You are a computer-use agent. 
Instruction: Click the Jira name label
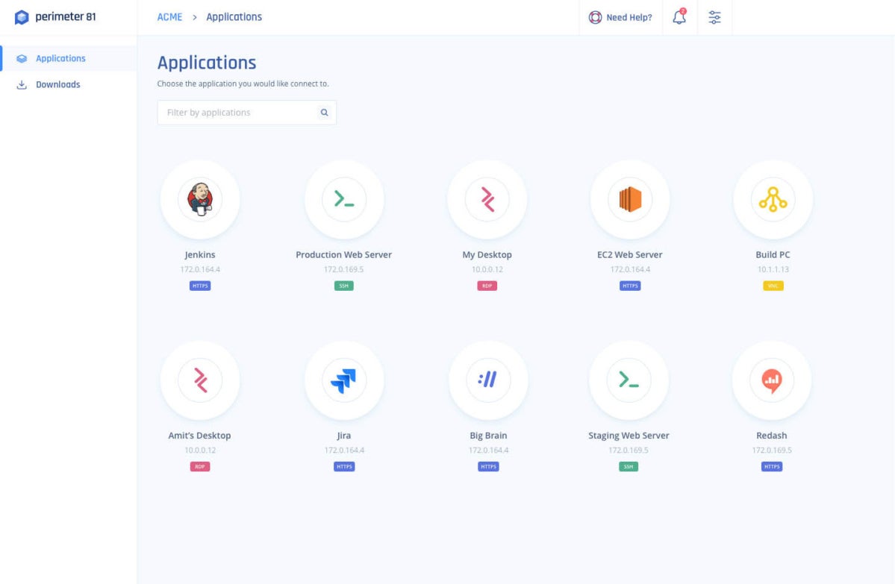[343, 436]
